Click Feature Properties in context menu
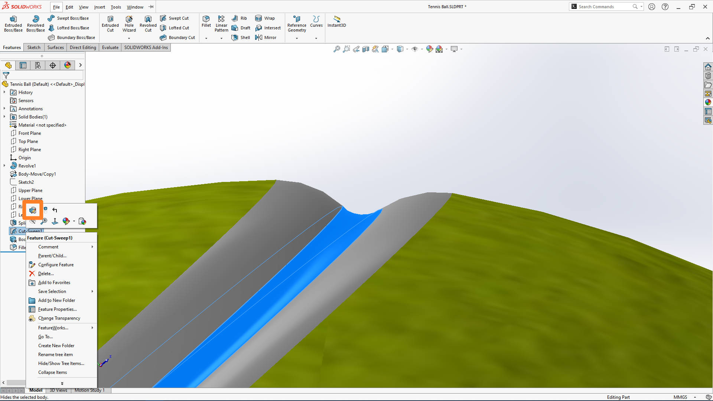 56,309
